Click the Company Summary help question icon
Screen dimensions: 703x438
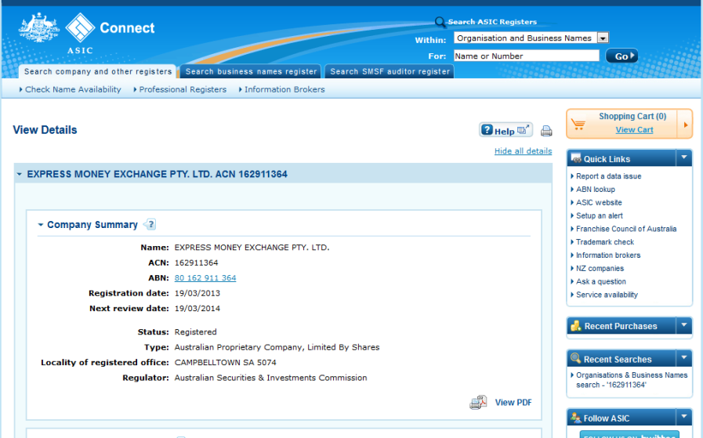click(150, 225)
